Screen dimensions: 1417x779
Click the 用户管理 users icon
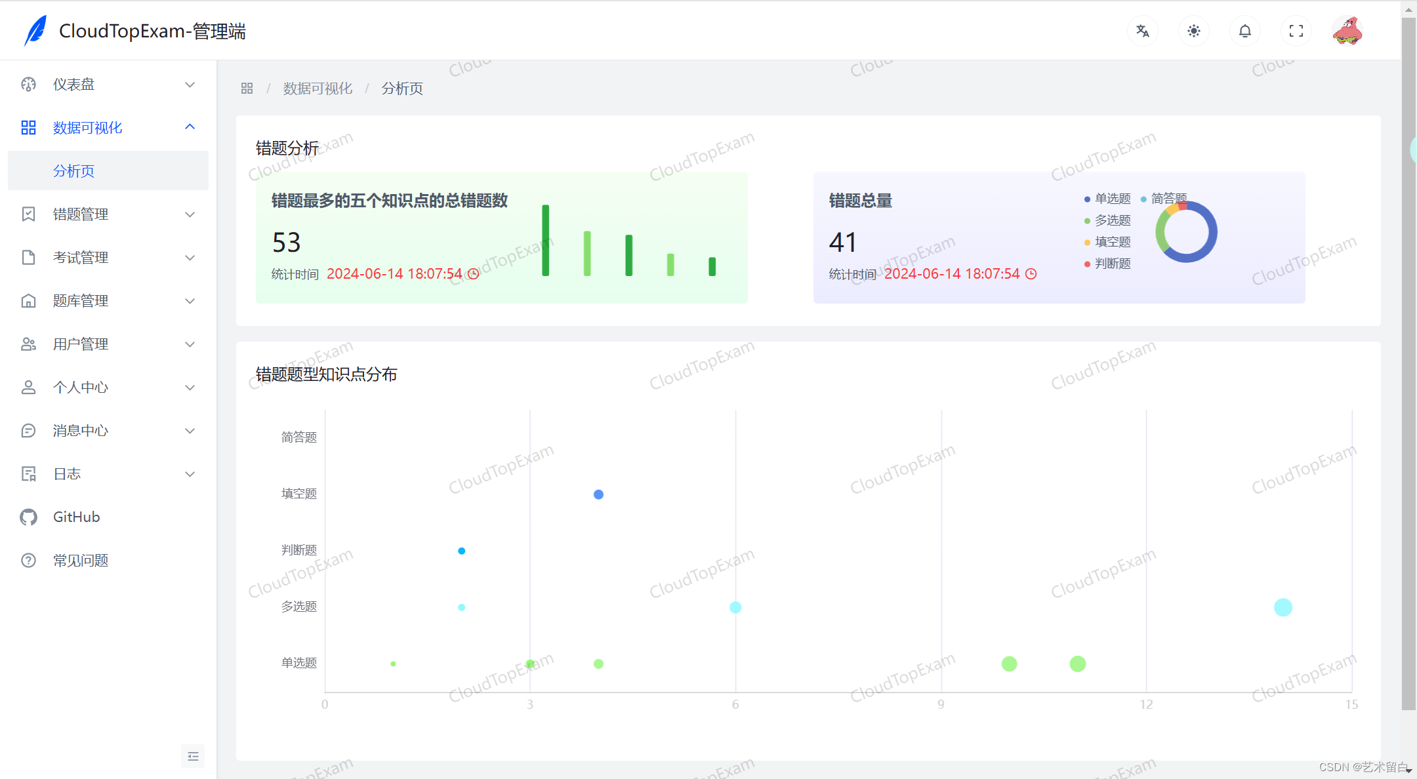28,344
